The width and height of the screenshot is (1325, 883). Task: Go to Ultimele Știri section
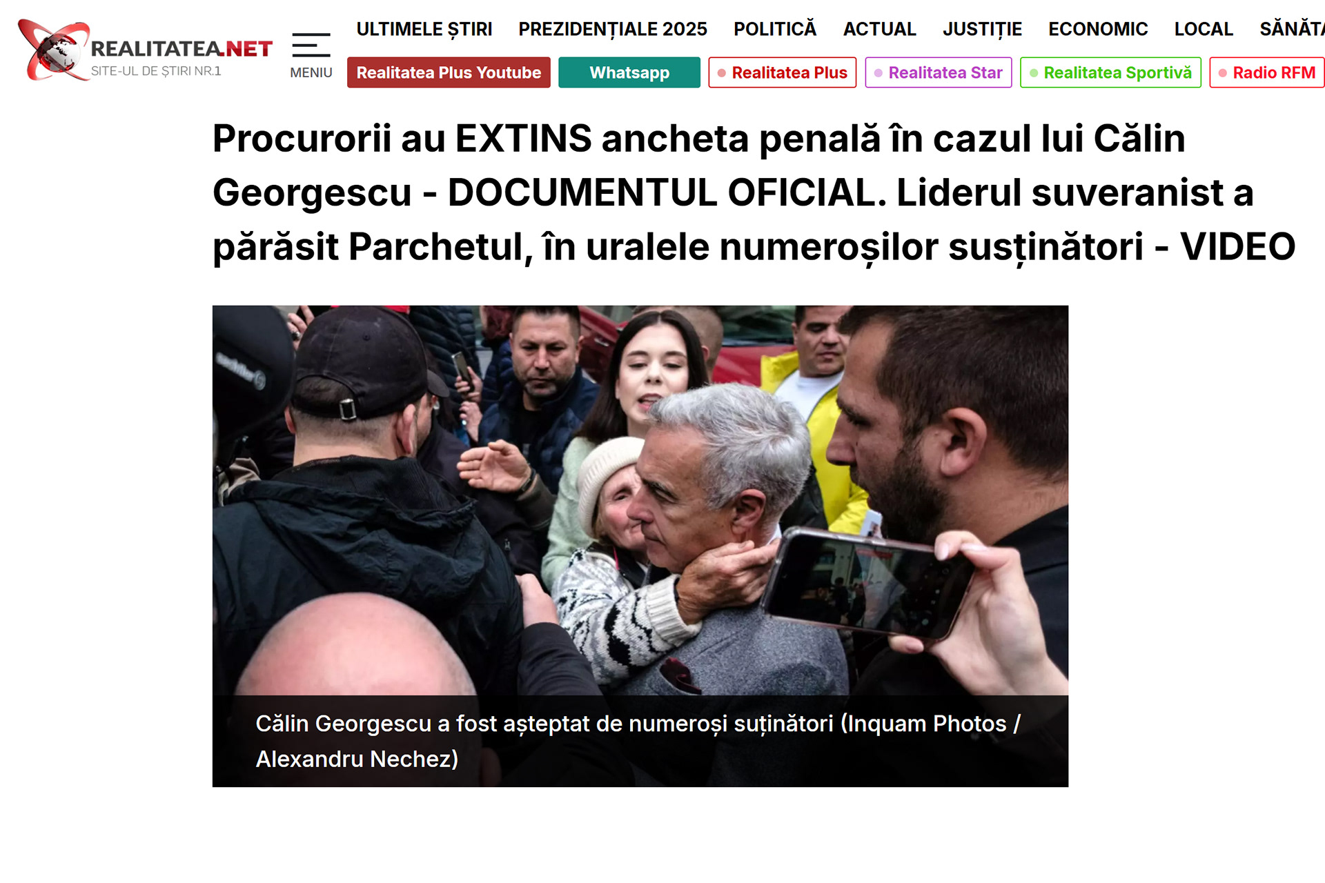(x=424, y=29)
